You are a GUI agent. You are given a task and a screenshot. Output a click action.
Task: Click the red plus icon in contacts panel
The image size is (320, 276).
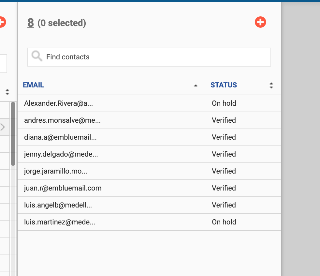point(260,22)
